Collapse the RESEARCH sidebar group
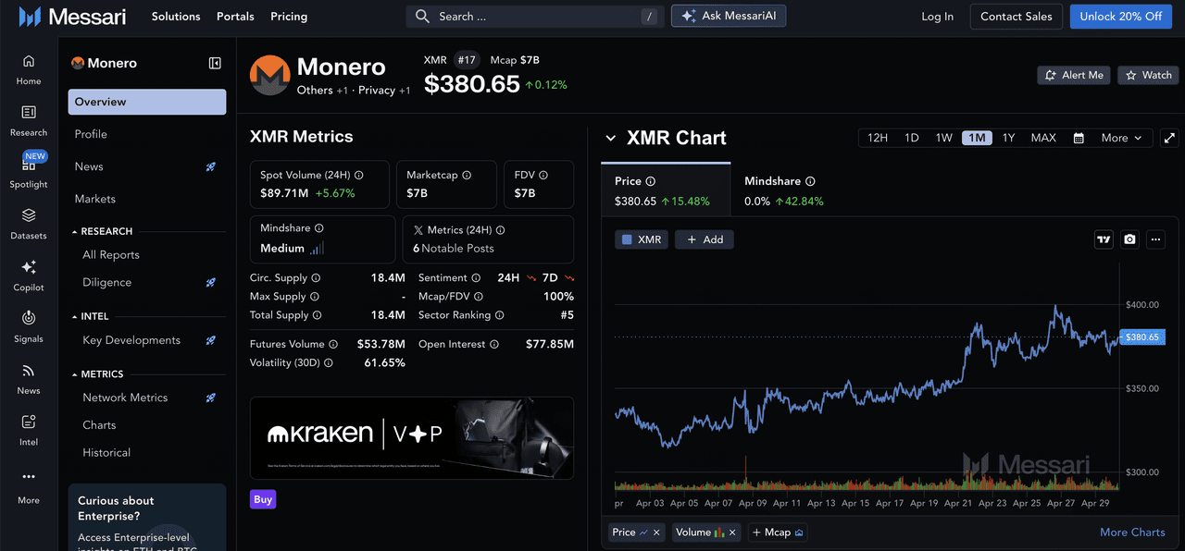1185x551 pixels. click(x=74, y=232)
